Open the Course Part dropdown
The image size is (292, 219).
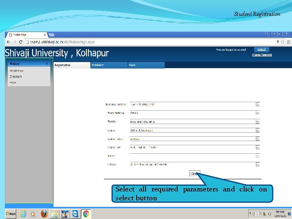click(258, 148)
